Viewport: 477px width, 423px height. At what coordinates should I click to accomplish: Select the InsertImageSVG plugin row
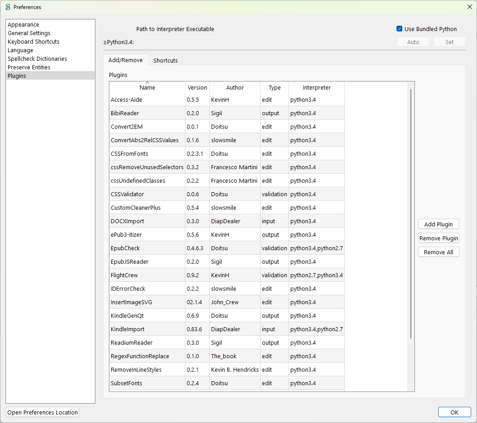[227, 302]
